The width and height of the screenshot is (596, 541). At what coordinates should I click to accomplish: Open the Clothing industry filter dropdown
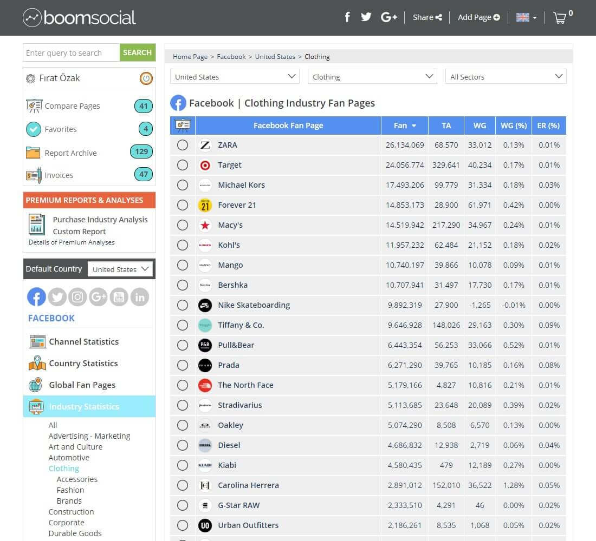(372, 77)
